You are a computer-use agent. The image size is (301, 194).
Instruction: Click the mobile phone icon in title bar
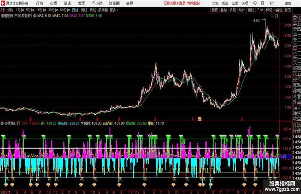(x=263, y=3)
